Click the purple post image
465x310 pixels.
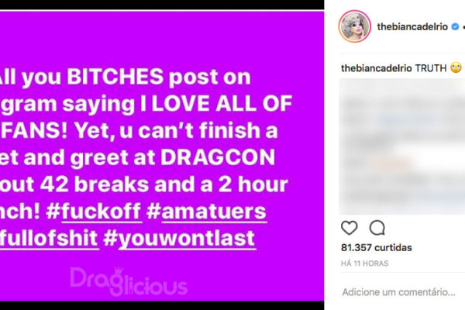click(x=162, y=156)
